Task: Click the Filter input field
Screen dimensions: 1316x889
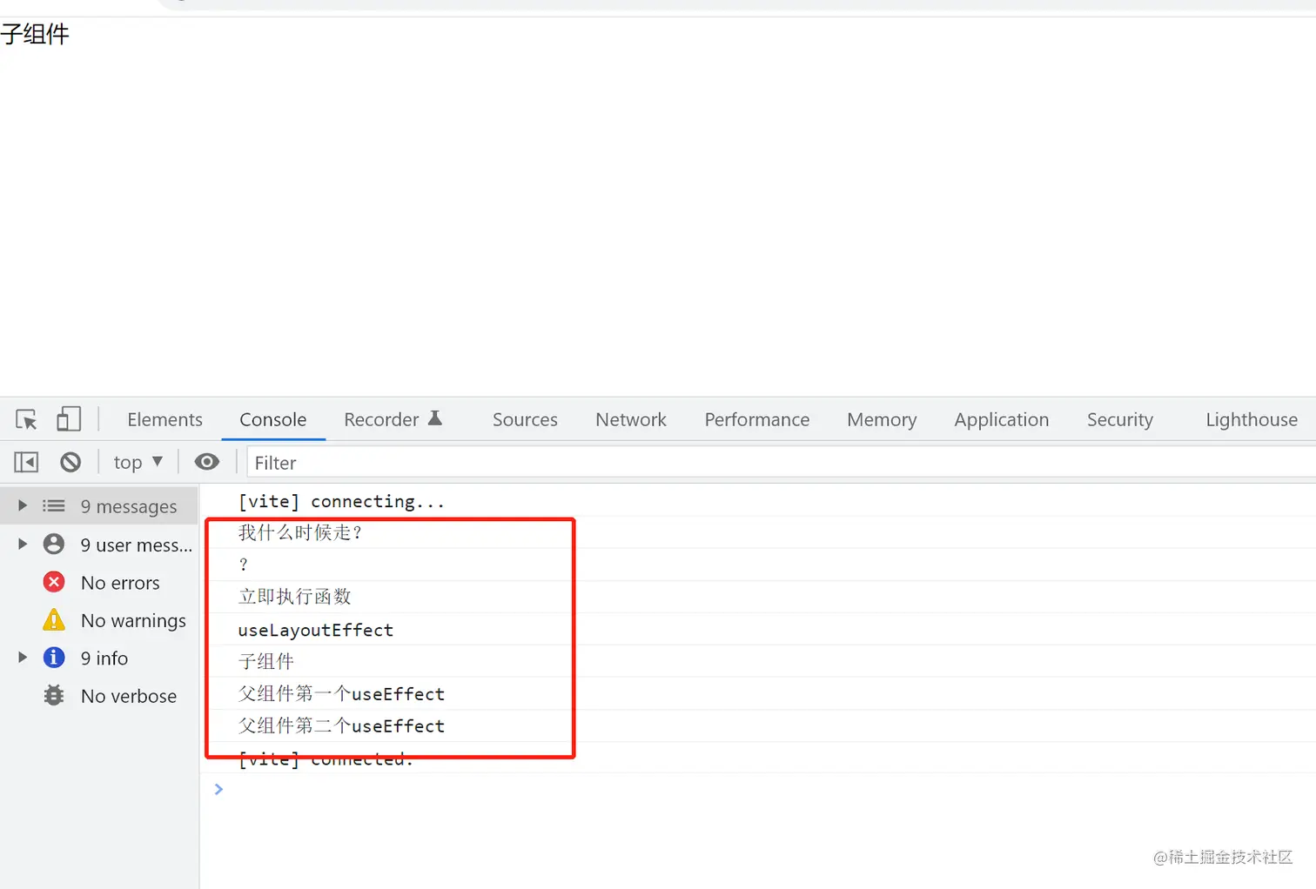Action: coord(781,463)
